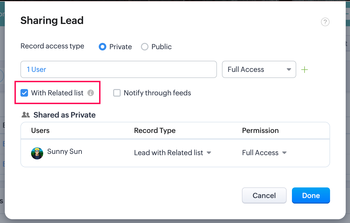The width and height of the screenshot is (350, 223).
Task: Uncheck the With Related list checkbox
Action: [24, 93]
